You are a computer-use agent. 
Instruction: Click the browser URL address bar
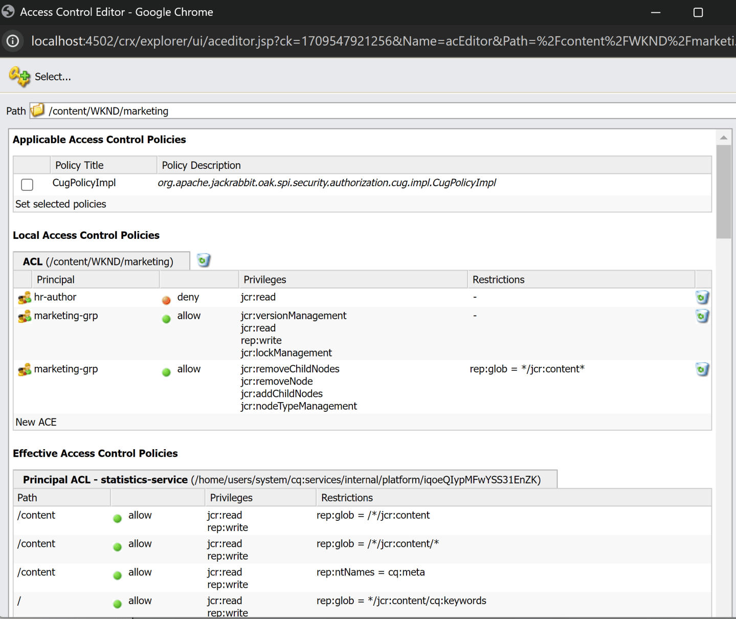tap(383, 41)
